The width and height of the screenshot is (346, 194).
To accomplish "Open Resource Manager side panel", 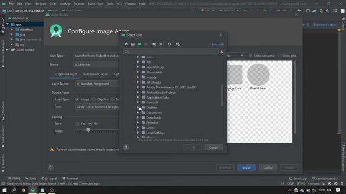I will click(x=3, y=53).
